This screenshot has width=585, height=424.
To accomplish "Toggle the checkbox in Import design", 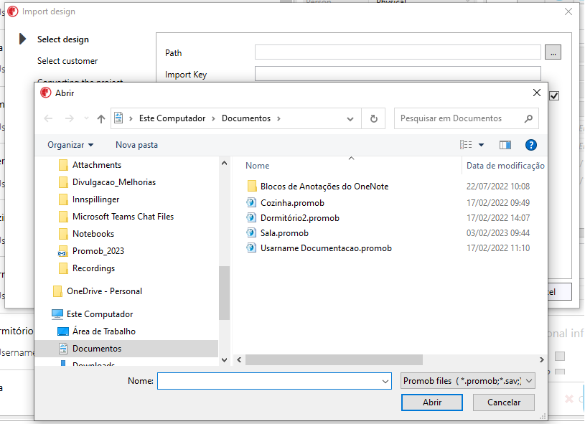I will pyautogui.click(x=554, y=96).
